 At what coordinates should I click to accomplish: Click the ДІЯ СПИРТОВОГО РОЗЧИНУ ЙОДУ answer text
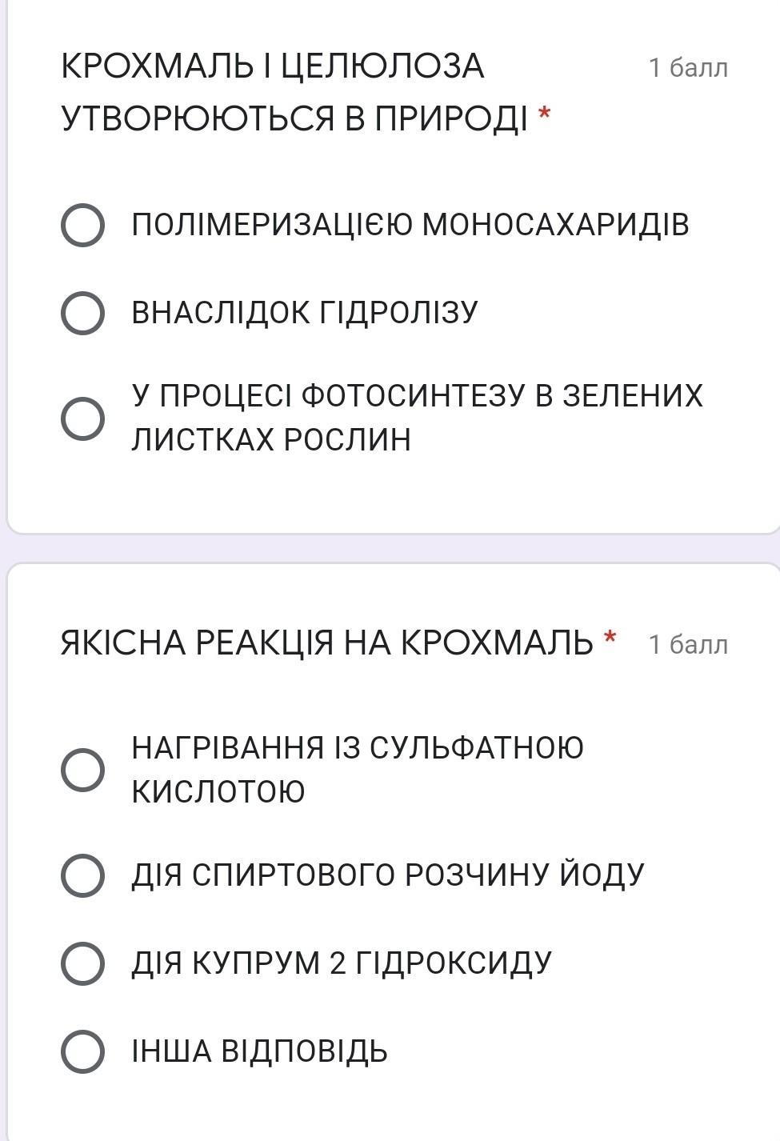point(387,875)
